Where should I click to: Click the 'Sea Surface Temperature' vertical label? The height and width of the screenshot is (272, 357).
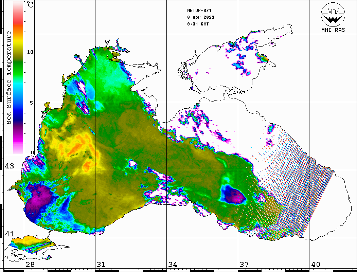[8, 77]
